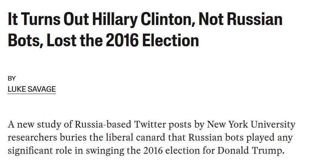The height and width of the screenshot is (166, 313).
Task: Click the 'BY' byline label
Action: (x=12, y=79)
